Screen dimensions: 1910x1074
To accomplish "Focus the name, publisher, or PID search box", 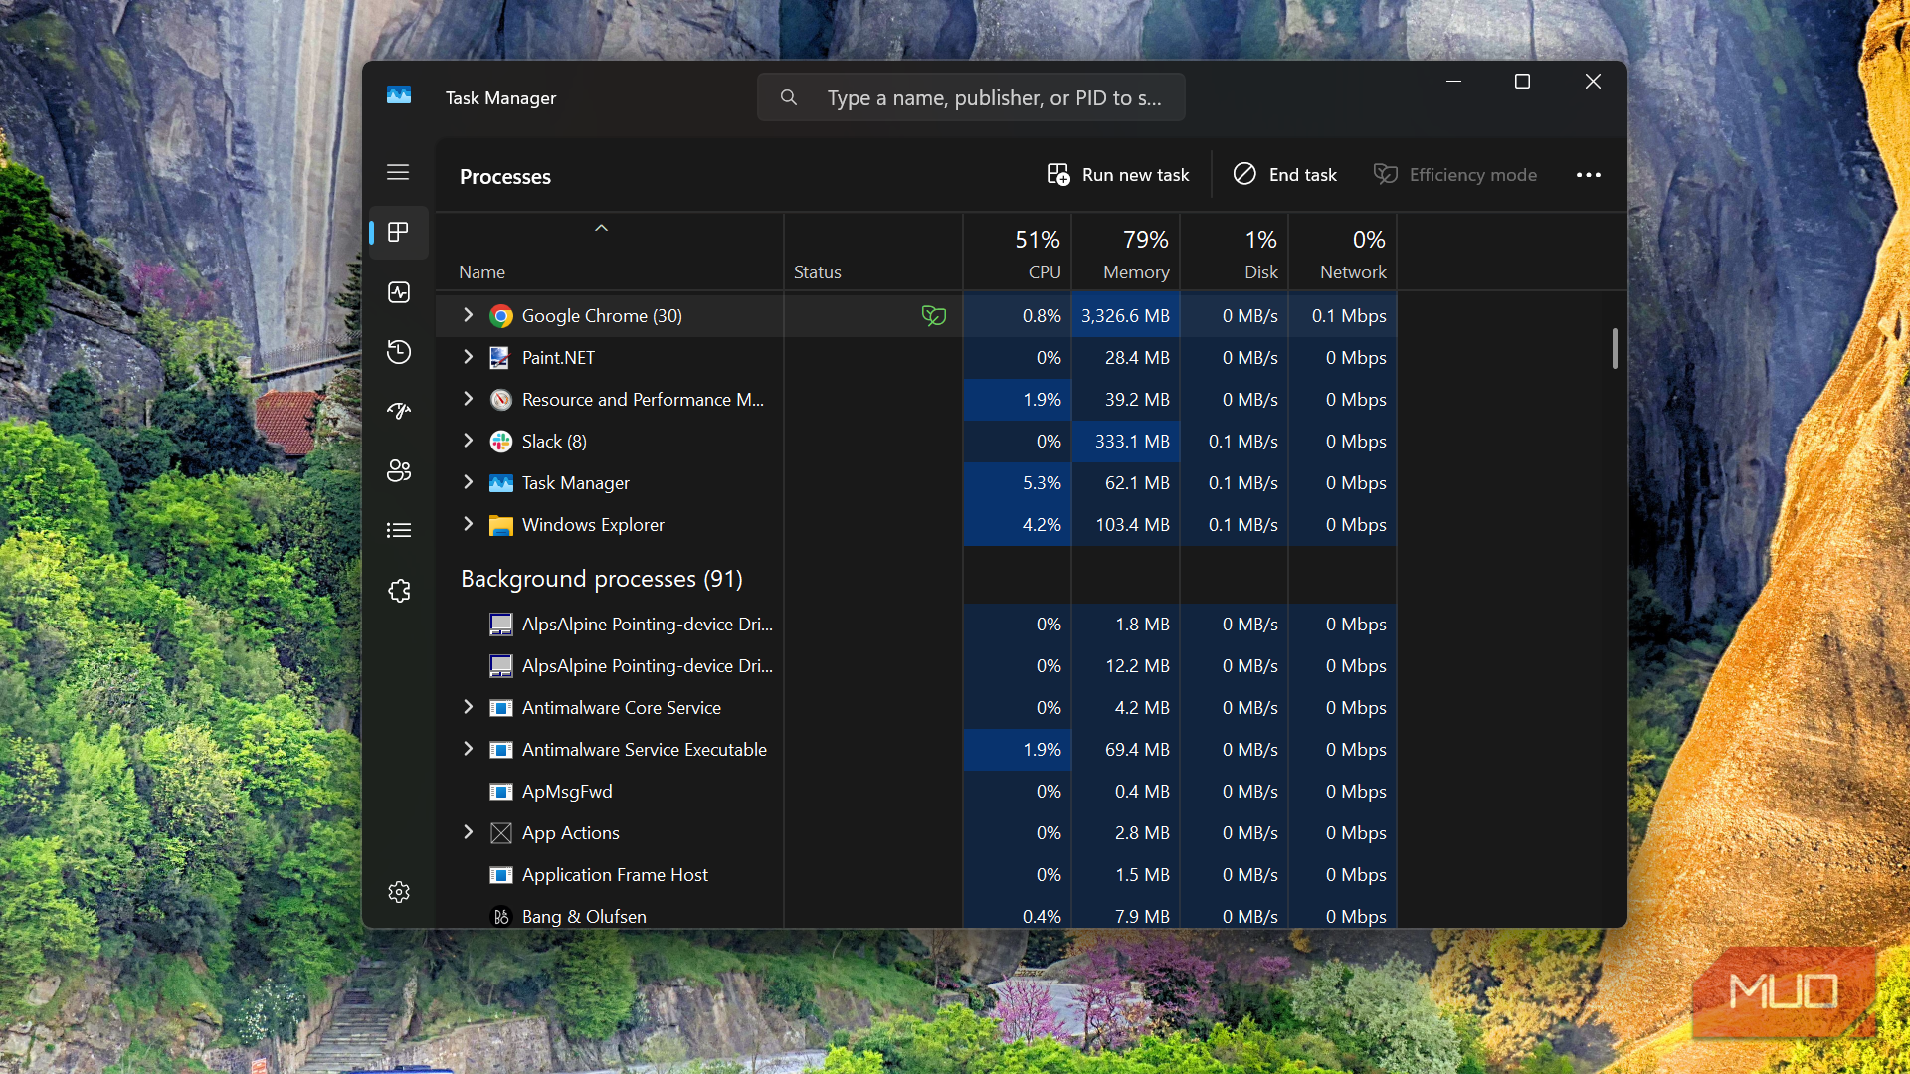I will 971,97.
